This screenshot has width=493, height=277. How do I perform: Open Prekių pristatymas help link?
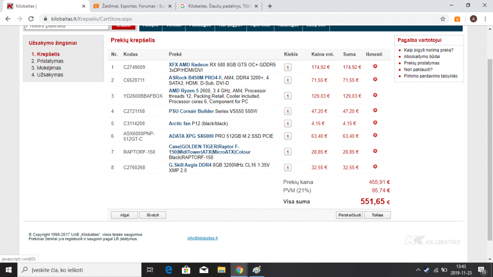click(422, 63)
